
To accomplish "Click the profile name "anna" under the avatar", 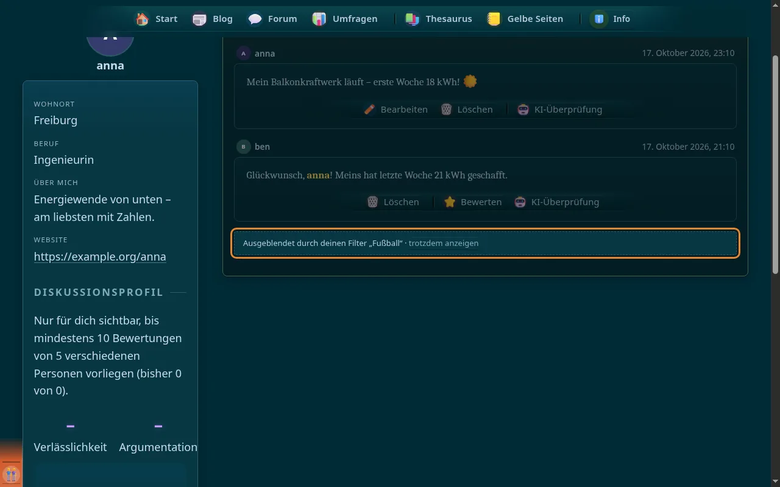I will pyautogui.click(x=110, y=66).
